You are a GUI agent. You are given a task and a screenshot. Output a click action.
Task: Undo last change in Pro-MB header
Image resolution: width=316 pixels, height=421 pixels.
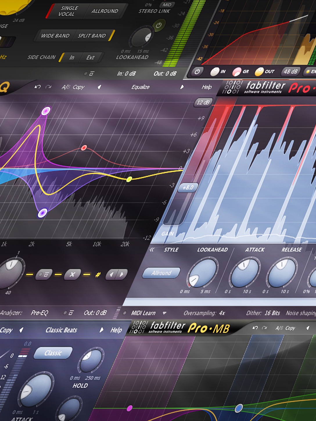tap(255, 328)
